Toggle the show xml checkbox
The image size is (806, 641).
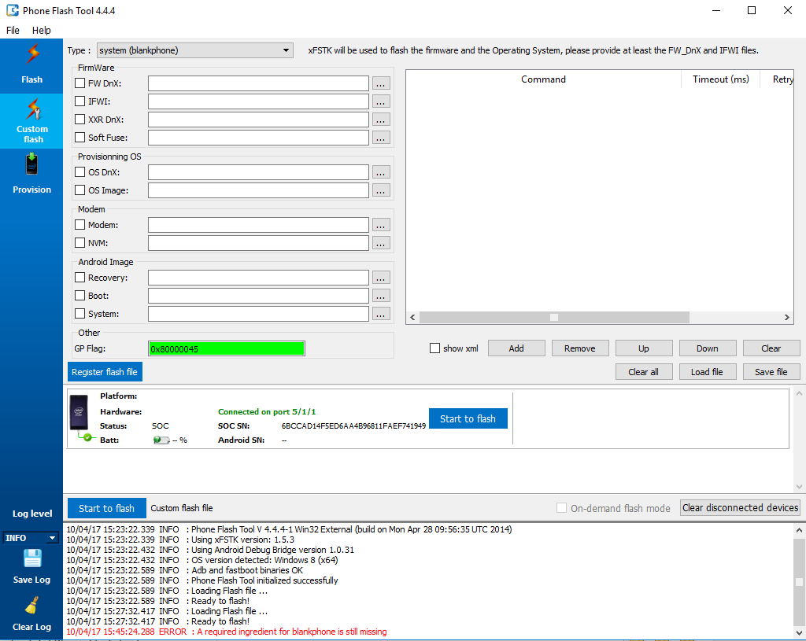[434, 348]
